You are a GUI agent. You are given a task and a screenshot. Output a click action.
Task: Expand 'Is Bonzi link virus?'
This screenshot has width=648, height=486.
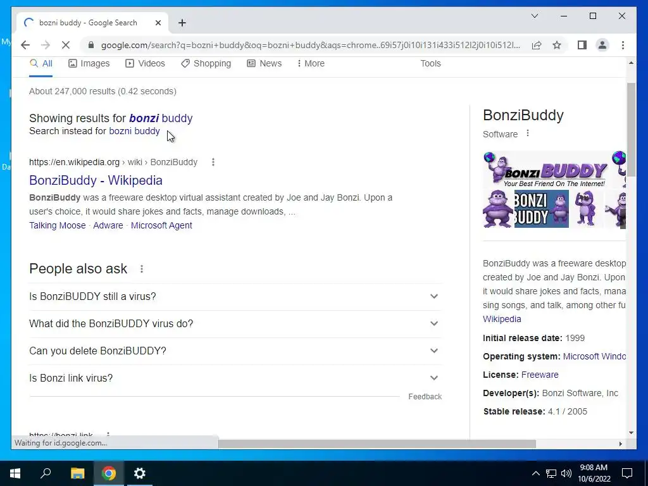pyautogui.click(x=235, y=378)
